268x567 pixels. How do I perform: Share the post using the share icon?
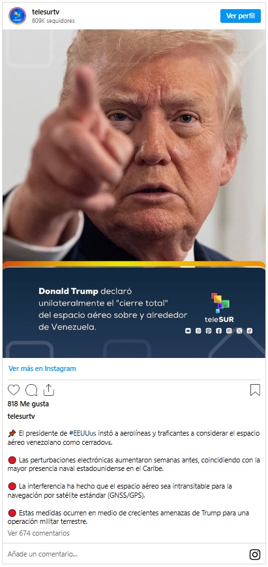(49, 390)
